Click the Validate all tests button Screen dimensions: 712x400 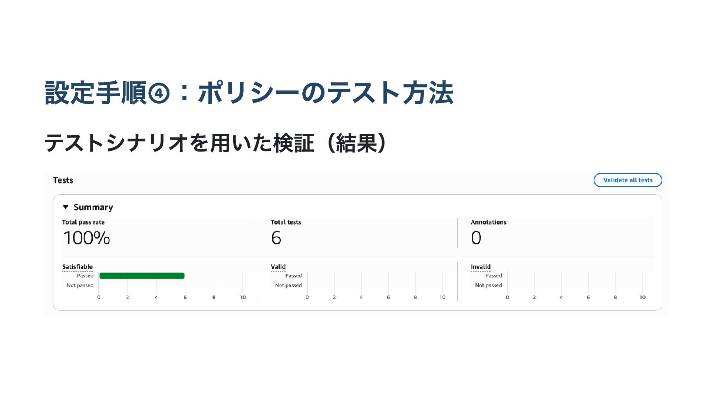coord(627,180)
